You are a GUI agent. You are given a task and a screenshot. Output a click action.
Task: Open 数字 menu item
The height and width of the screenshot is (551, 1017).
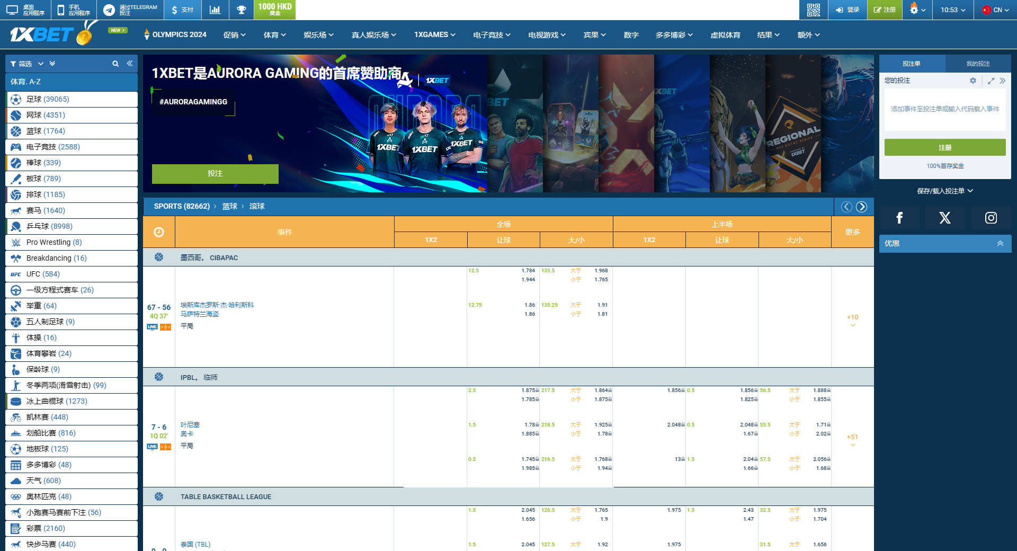[631, 35]
